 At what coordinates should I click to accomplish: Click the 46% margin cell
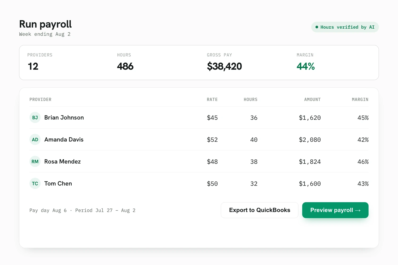pos(363,162)
